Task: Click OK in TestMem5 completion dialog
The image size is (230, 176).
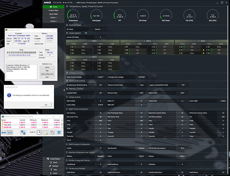Action: click(46, 105)
